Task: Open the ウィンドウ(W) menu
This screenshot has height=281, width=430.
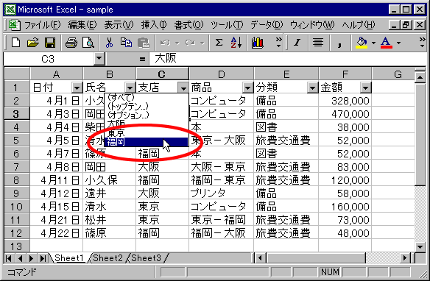Action: tap(312, 25)
